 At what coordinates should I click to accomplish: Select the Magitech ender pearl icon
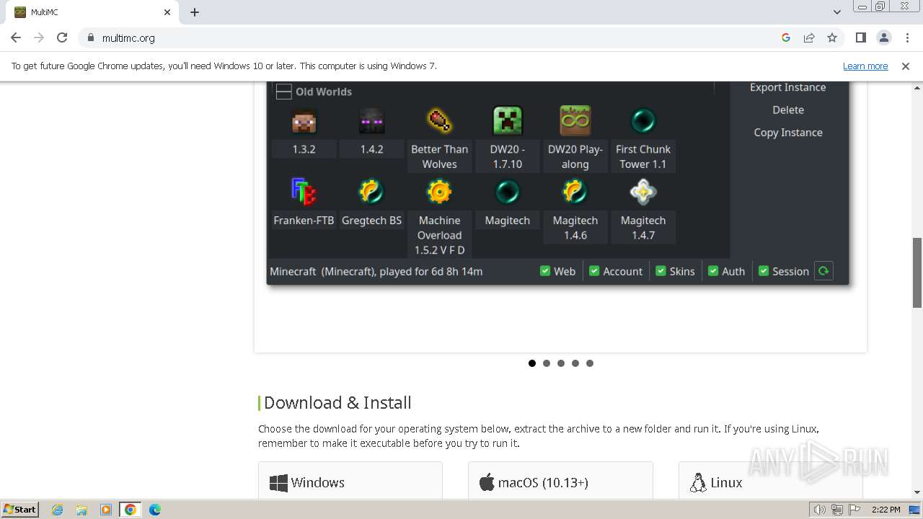coord(507,192)
